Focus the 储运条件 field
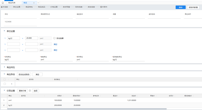This screenshot has width=202, height=110. 92,17
